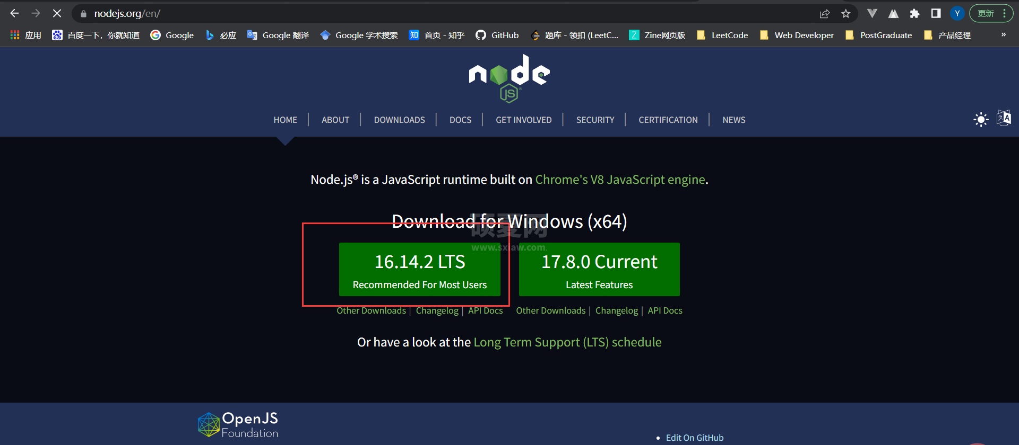Image resolution: width=1019 pixels, height=445 pixels.
Task: Click the Node.js logo
Action: tap(509, 78)
